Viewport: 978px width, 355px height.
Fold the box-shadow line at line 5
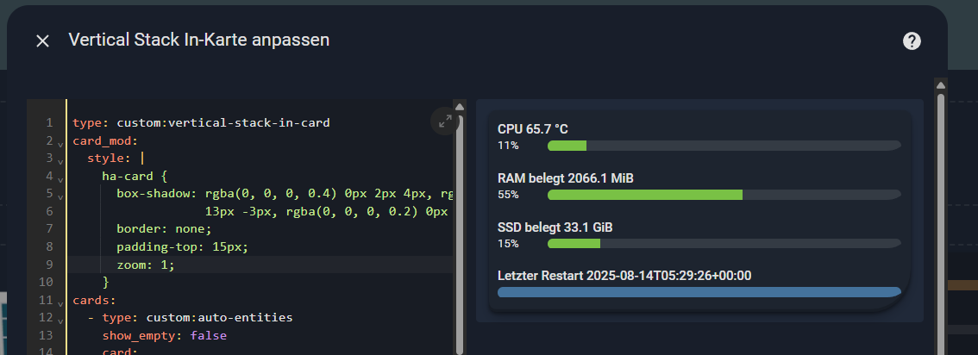[60, 196]
